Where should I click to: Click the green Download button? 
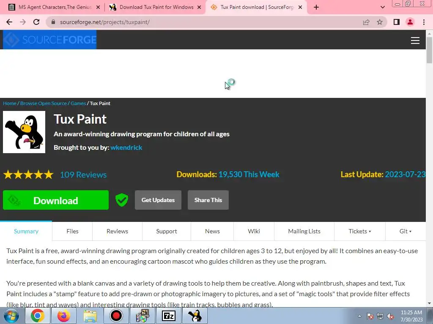click(56, 200)
